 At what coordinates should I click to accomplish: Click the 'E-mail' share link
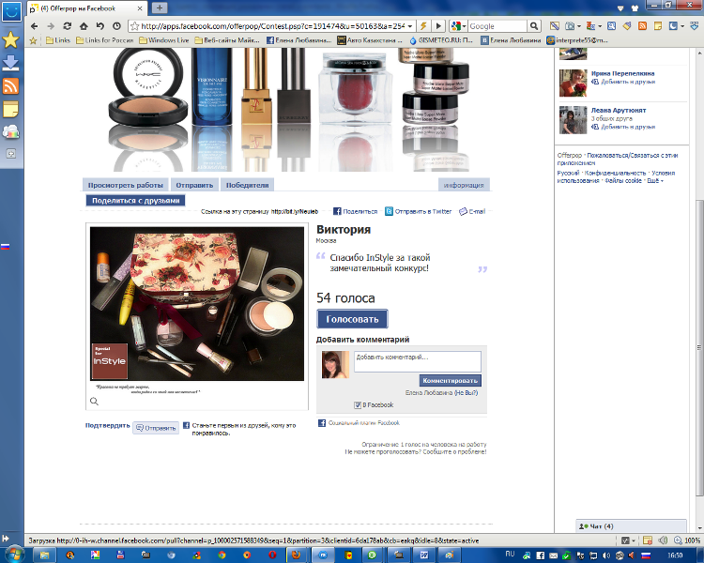472,211
